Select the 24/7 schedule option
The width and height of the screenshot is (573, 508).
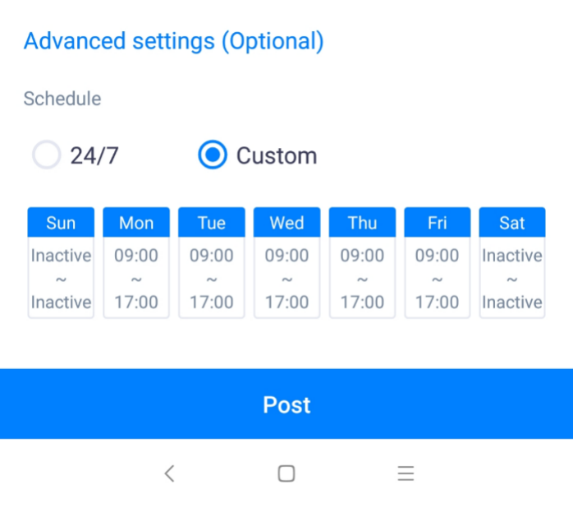click(x=47, y=155)
